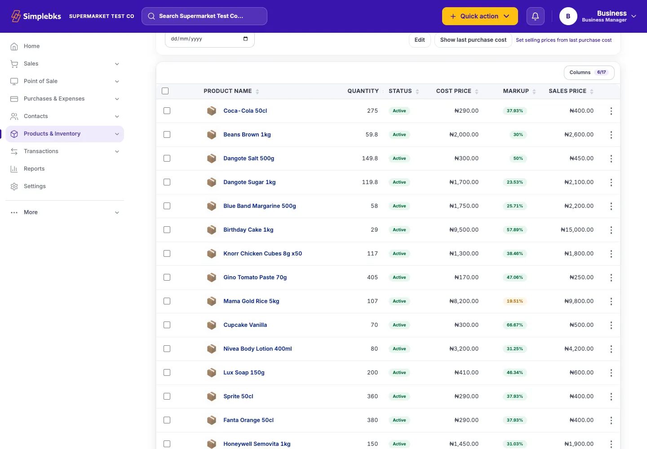This screenshot has height=449, width=647.
Task: Check the Beans Brown 1kg row checkbox
Action: pyautogui.click(x=167, y=135)
